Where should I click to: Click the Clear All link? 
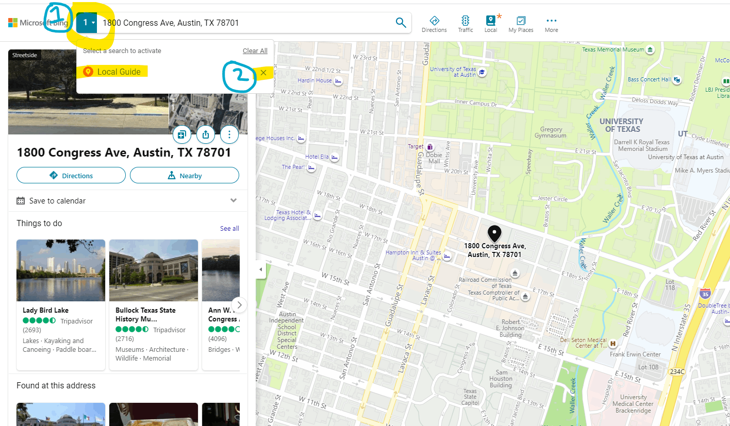(x=255, y=51)
